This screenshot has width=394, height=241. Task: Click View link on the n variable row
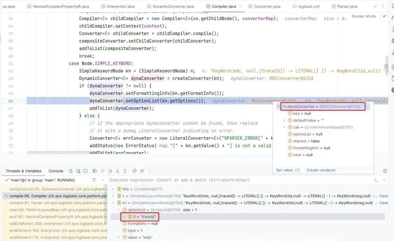point(383,196)
